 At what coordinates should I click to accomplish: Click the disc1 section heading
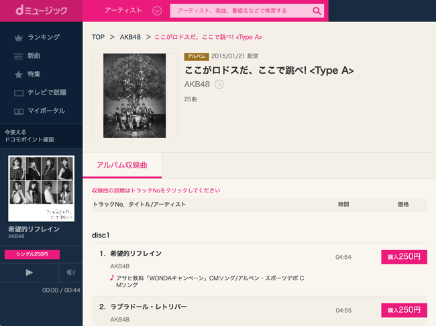(x=101, y=235)
